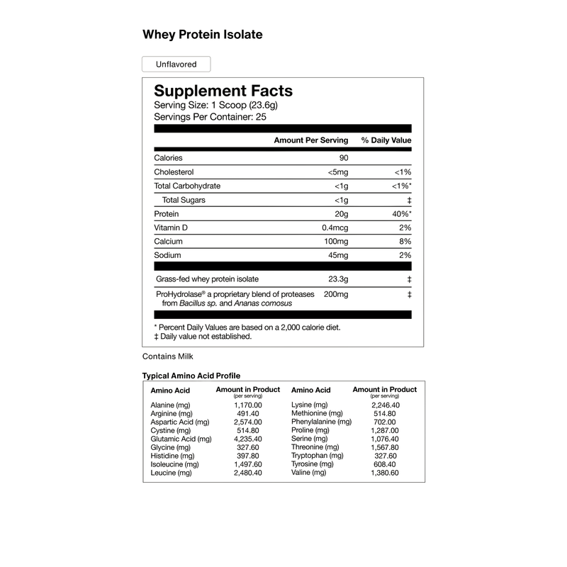Click the Total Carbohydrate row label
Screen dimensions: 567x567
pyautogui.click(x=187, y=186)
